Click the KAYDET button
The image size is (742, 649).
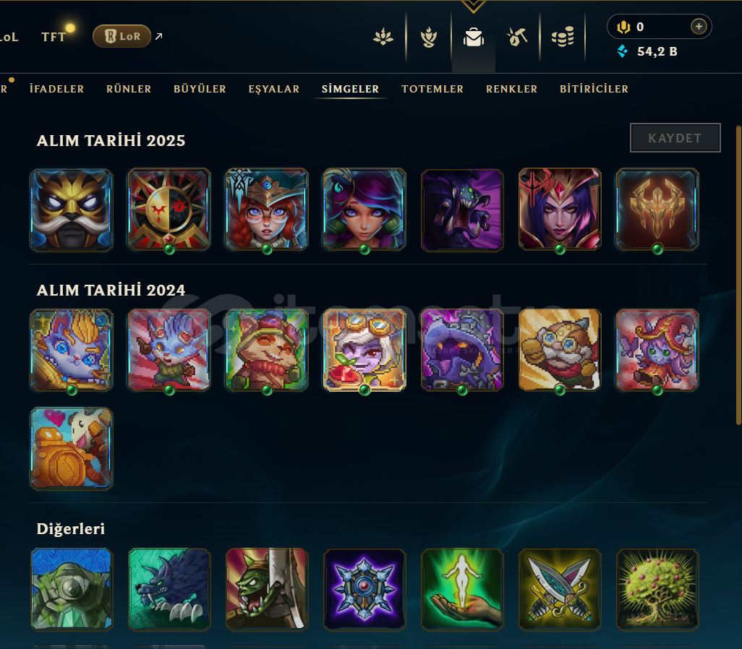tap(675, 137)
